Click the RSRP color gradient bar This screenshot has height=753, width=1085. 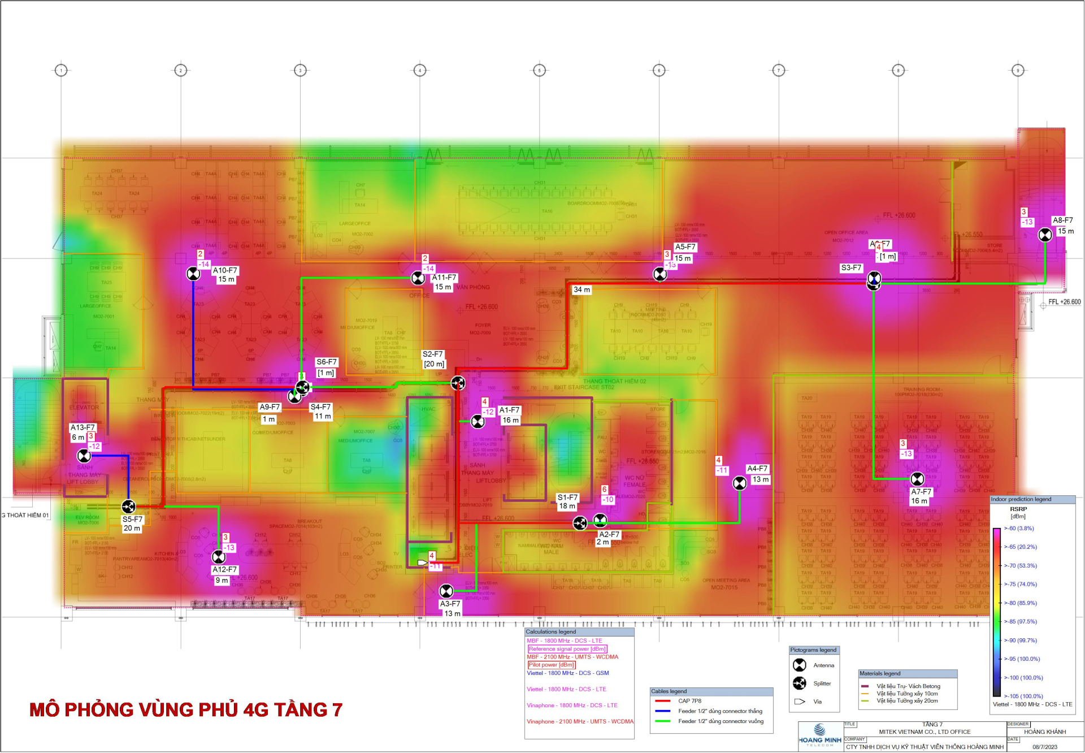click(996, 612)
